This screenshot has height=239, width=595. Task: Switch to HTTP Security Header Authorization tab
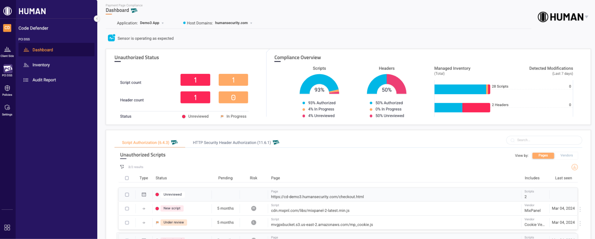[x=232, y=143]
